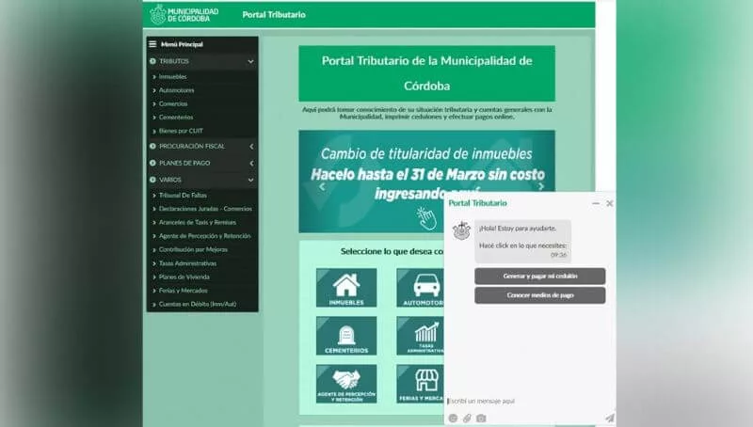753x427 pixels.
Task: Click the Inmuebles house icon tile
Action: 345,287
